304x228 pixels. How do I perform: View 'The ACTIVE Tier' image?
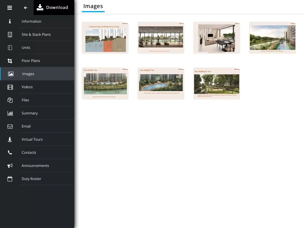(105, 83)
